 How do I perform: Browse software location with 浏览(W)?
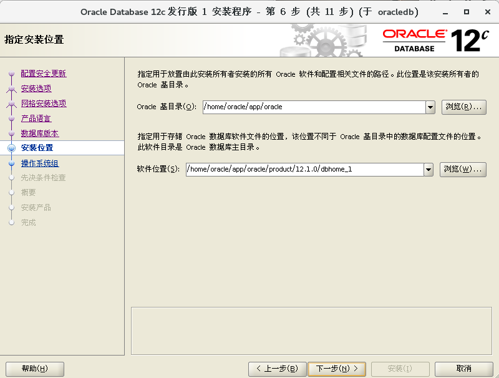pyautogui.click(x=463, y=169)
